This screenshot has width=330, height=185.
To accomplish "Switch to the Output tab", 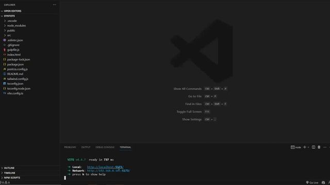I will (x=86, y=147).
